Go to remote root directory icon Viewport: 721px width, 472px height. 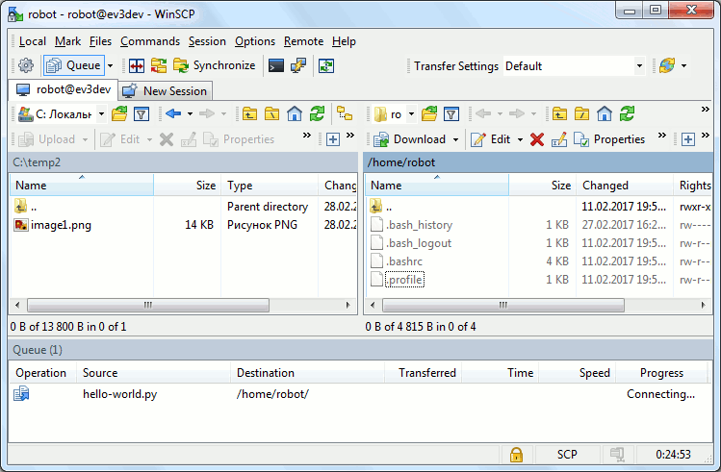pyautogui.click(x=581, y=113)
